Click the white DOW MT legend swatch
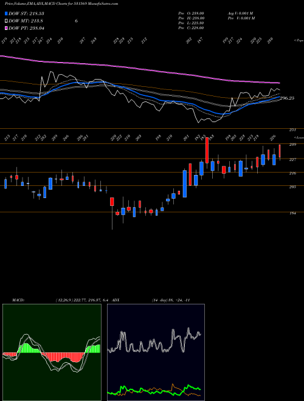304x401 pixels. 6,21
